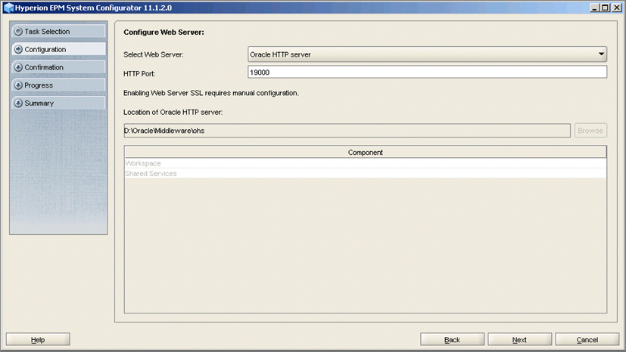
Task: Proceed with the Next button
Action: click(x=519, y=340)
